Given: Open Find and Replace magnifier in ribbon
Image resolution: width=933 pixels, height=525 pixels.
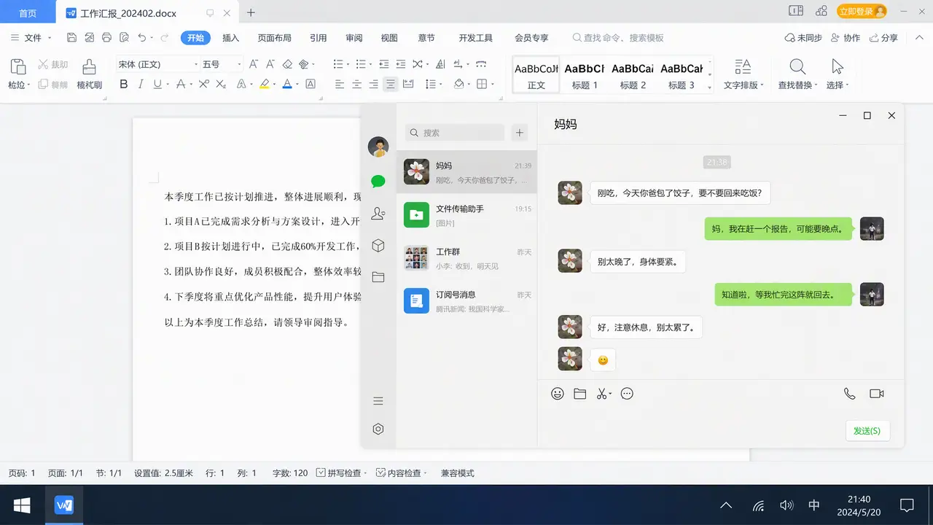Looking at the screenshot, I should pos(797,67).
